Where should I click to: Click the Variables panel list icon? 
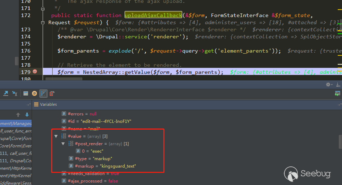coord(36,104)
